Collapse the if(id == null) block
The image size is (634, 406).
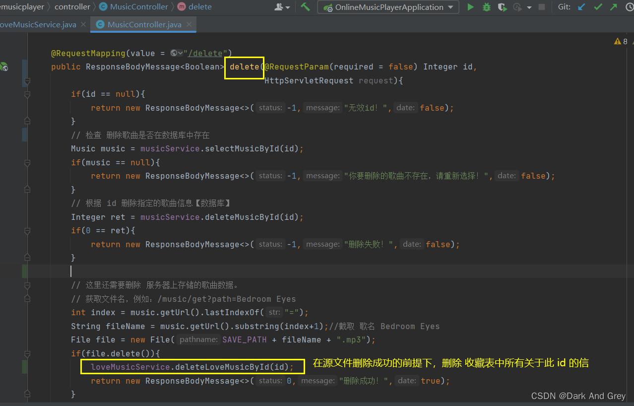[27, 94]
